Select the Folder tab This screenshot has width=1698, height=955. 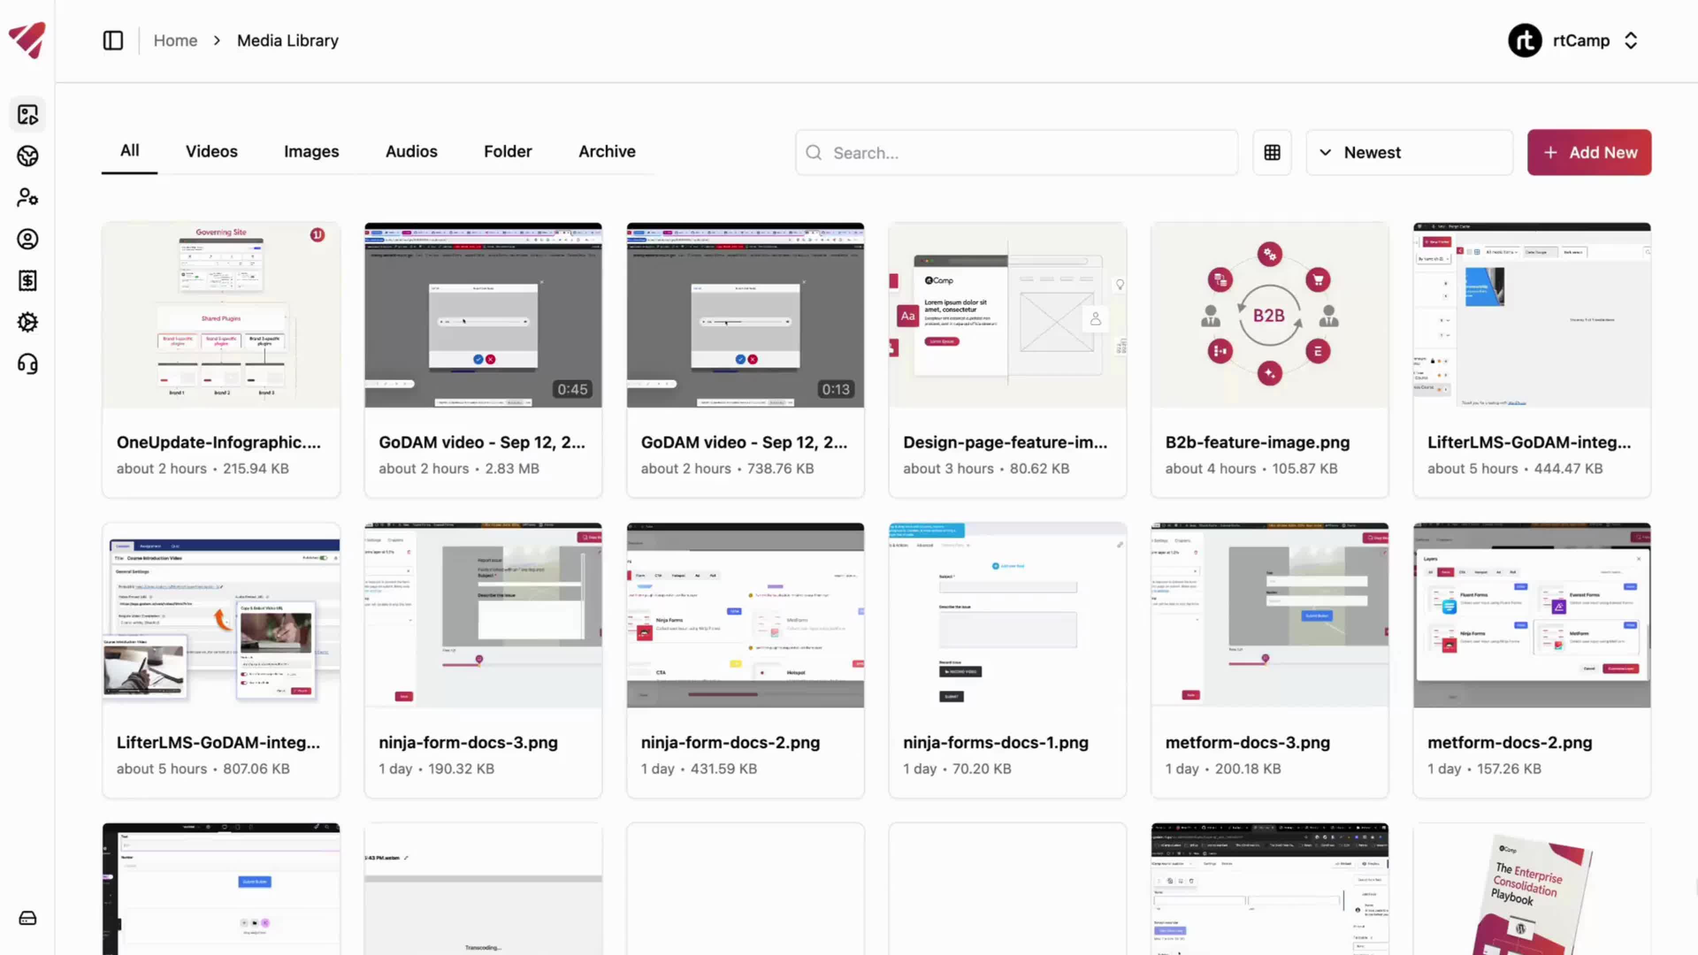point(508,152)
